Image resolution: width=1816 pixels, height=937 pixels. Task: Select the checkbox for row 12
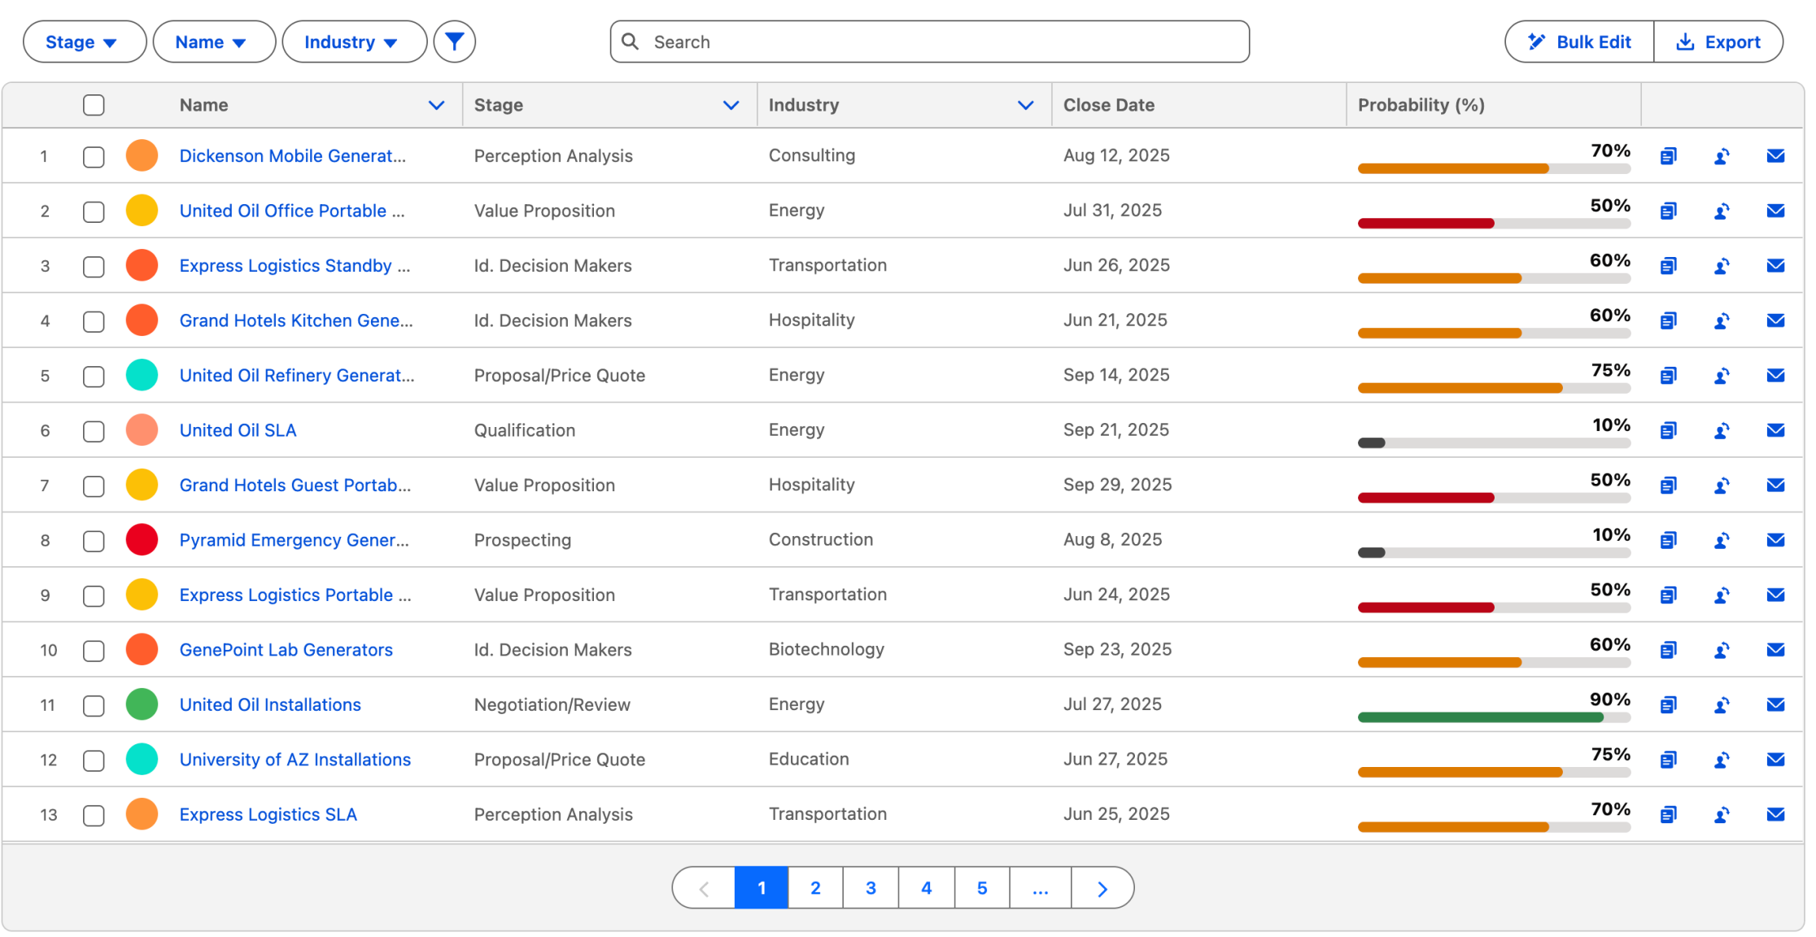(94, 760)
